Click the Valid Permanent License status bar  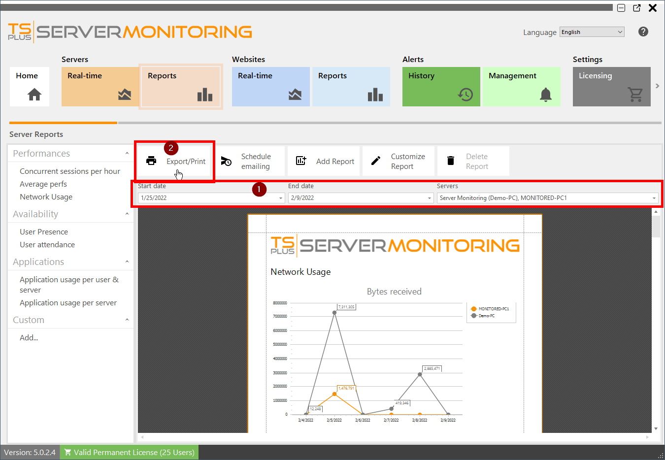coord(129,452)
